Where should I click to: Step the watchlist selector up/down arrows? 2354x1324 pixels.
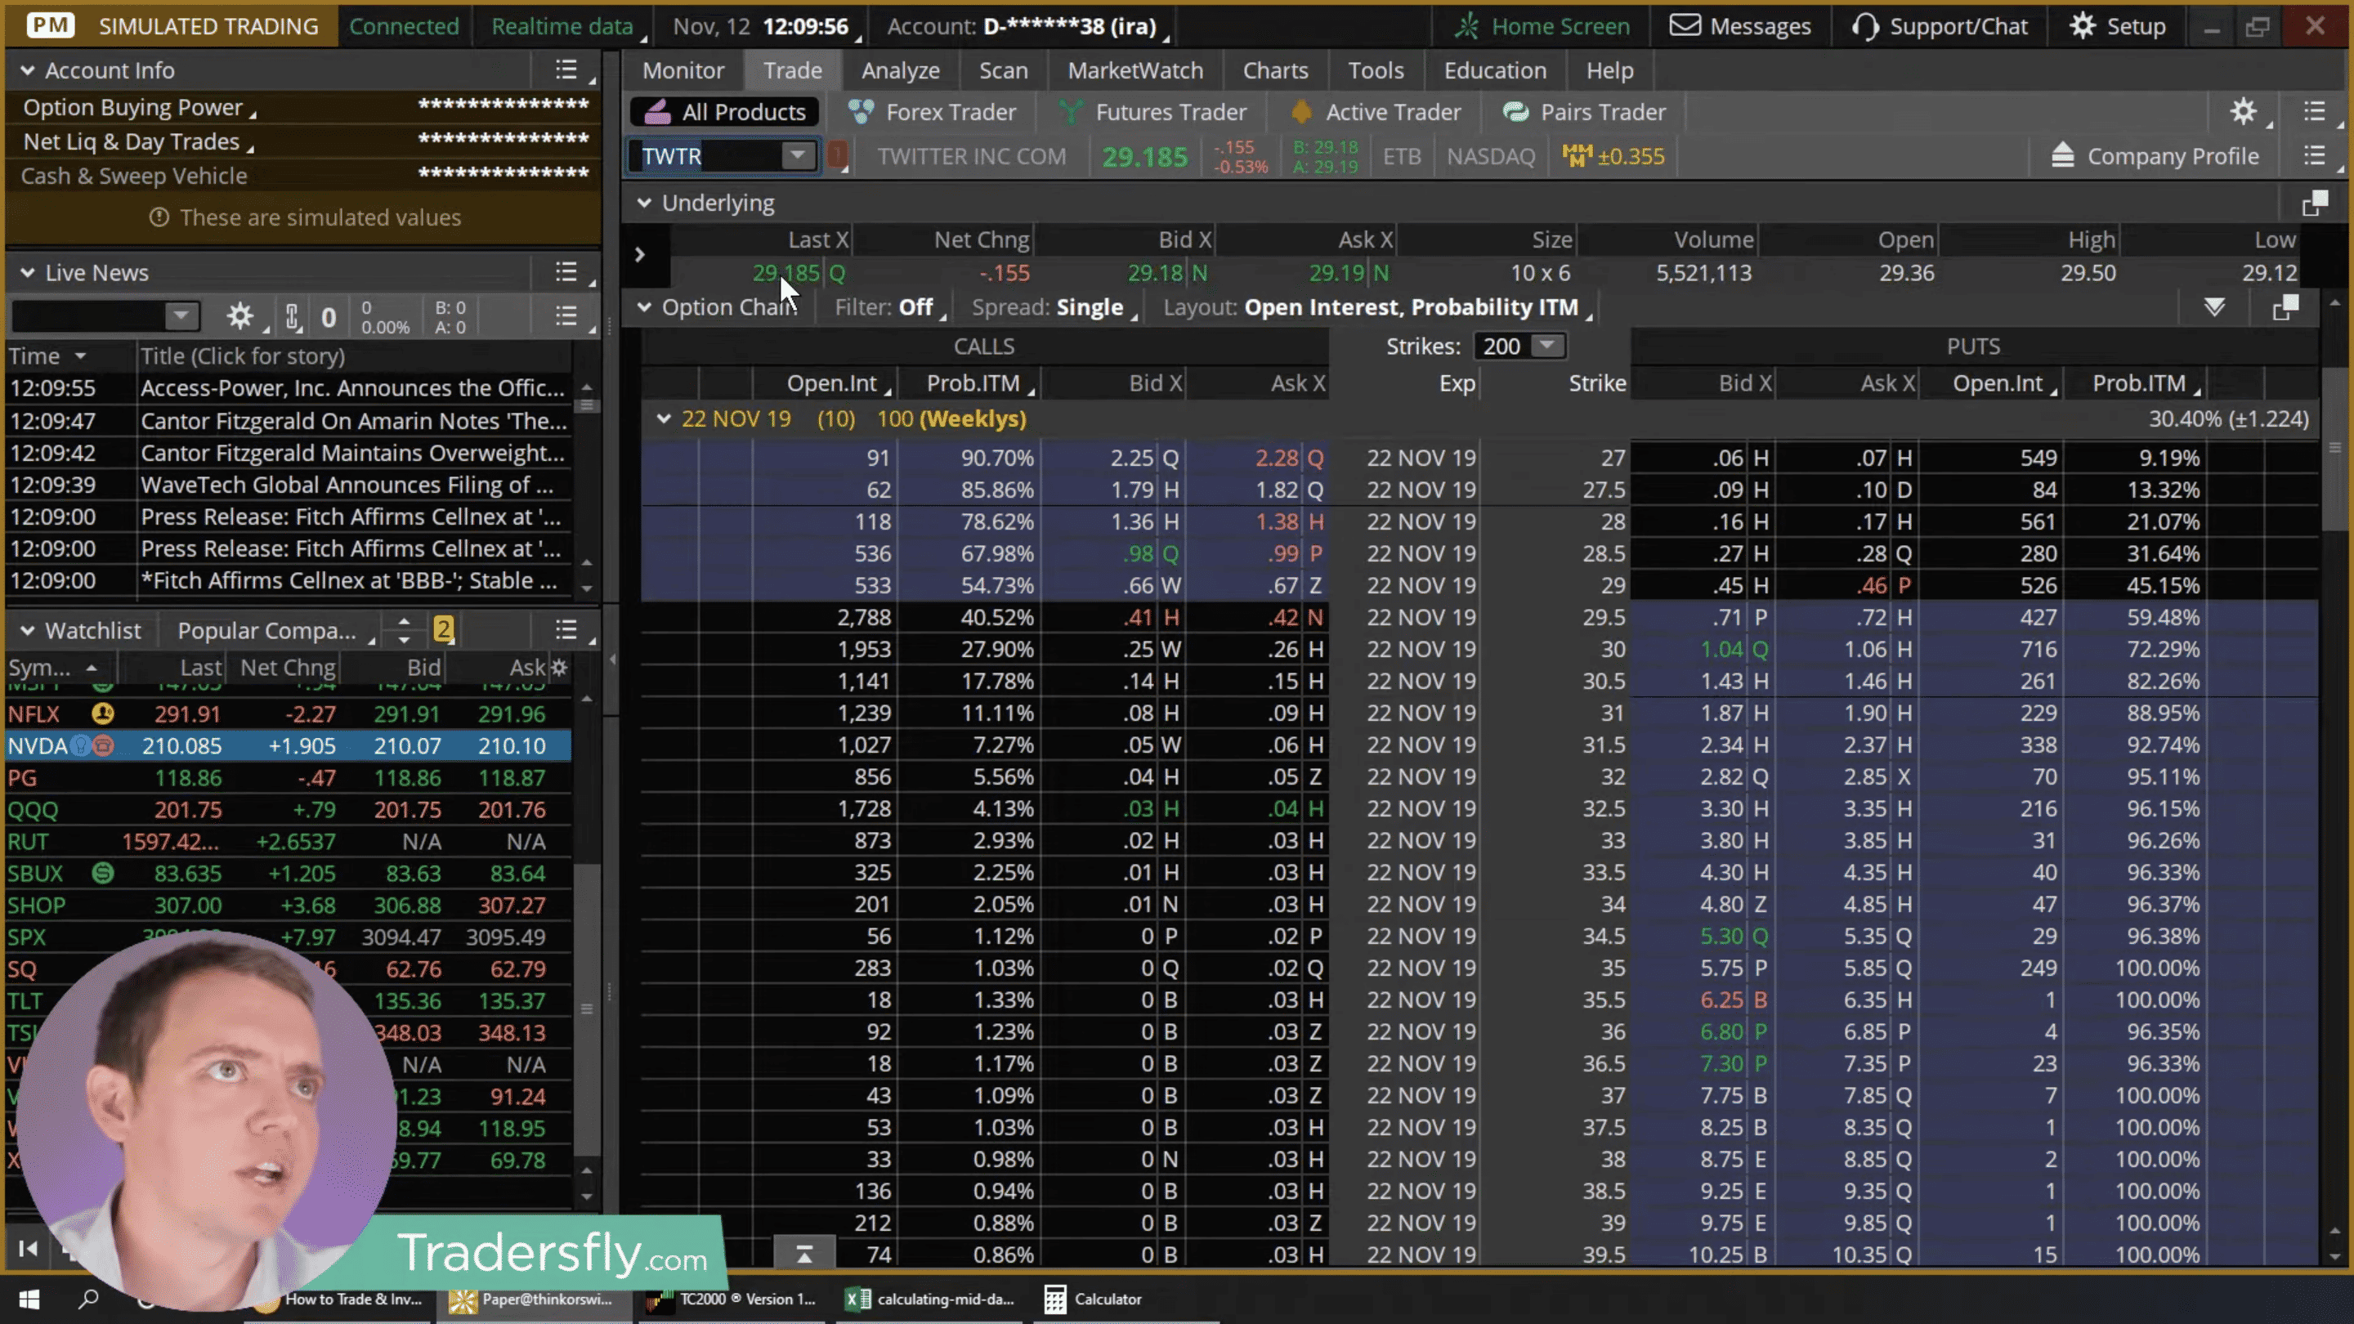tap(404, 629)
